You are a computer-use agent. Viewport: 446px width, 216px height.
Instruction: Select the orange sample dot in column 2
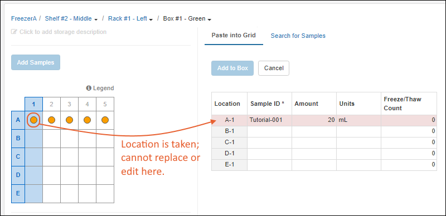(x=51, y=120)
